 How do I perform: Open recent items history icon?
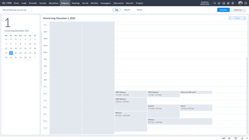(x=242, y=138)
